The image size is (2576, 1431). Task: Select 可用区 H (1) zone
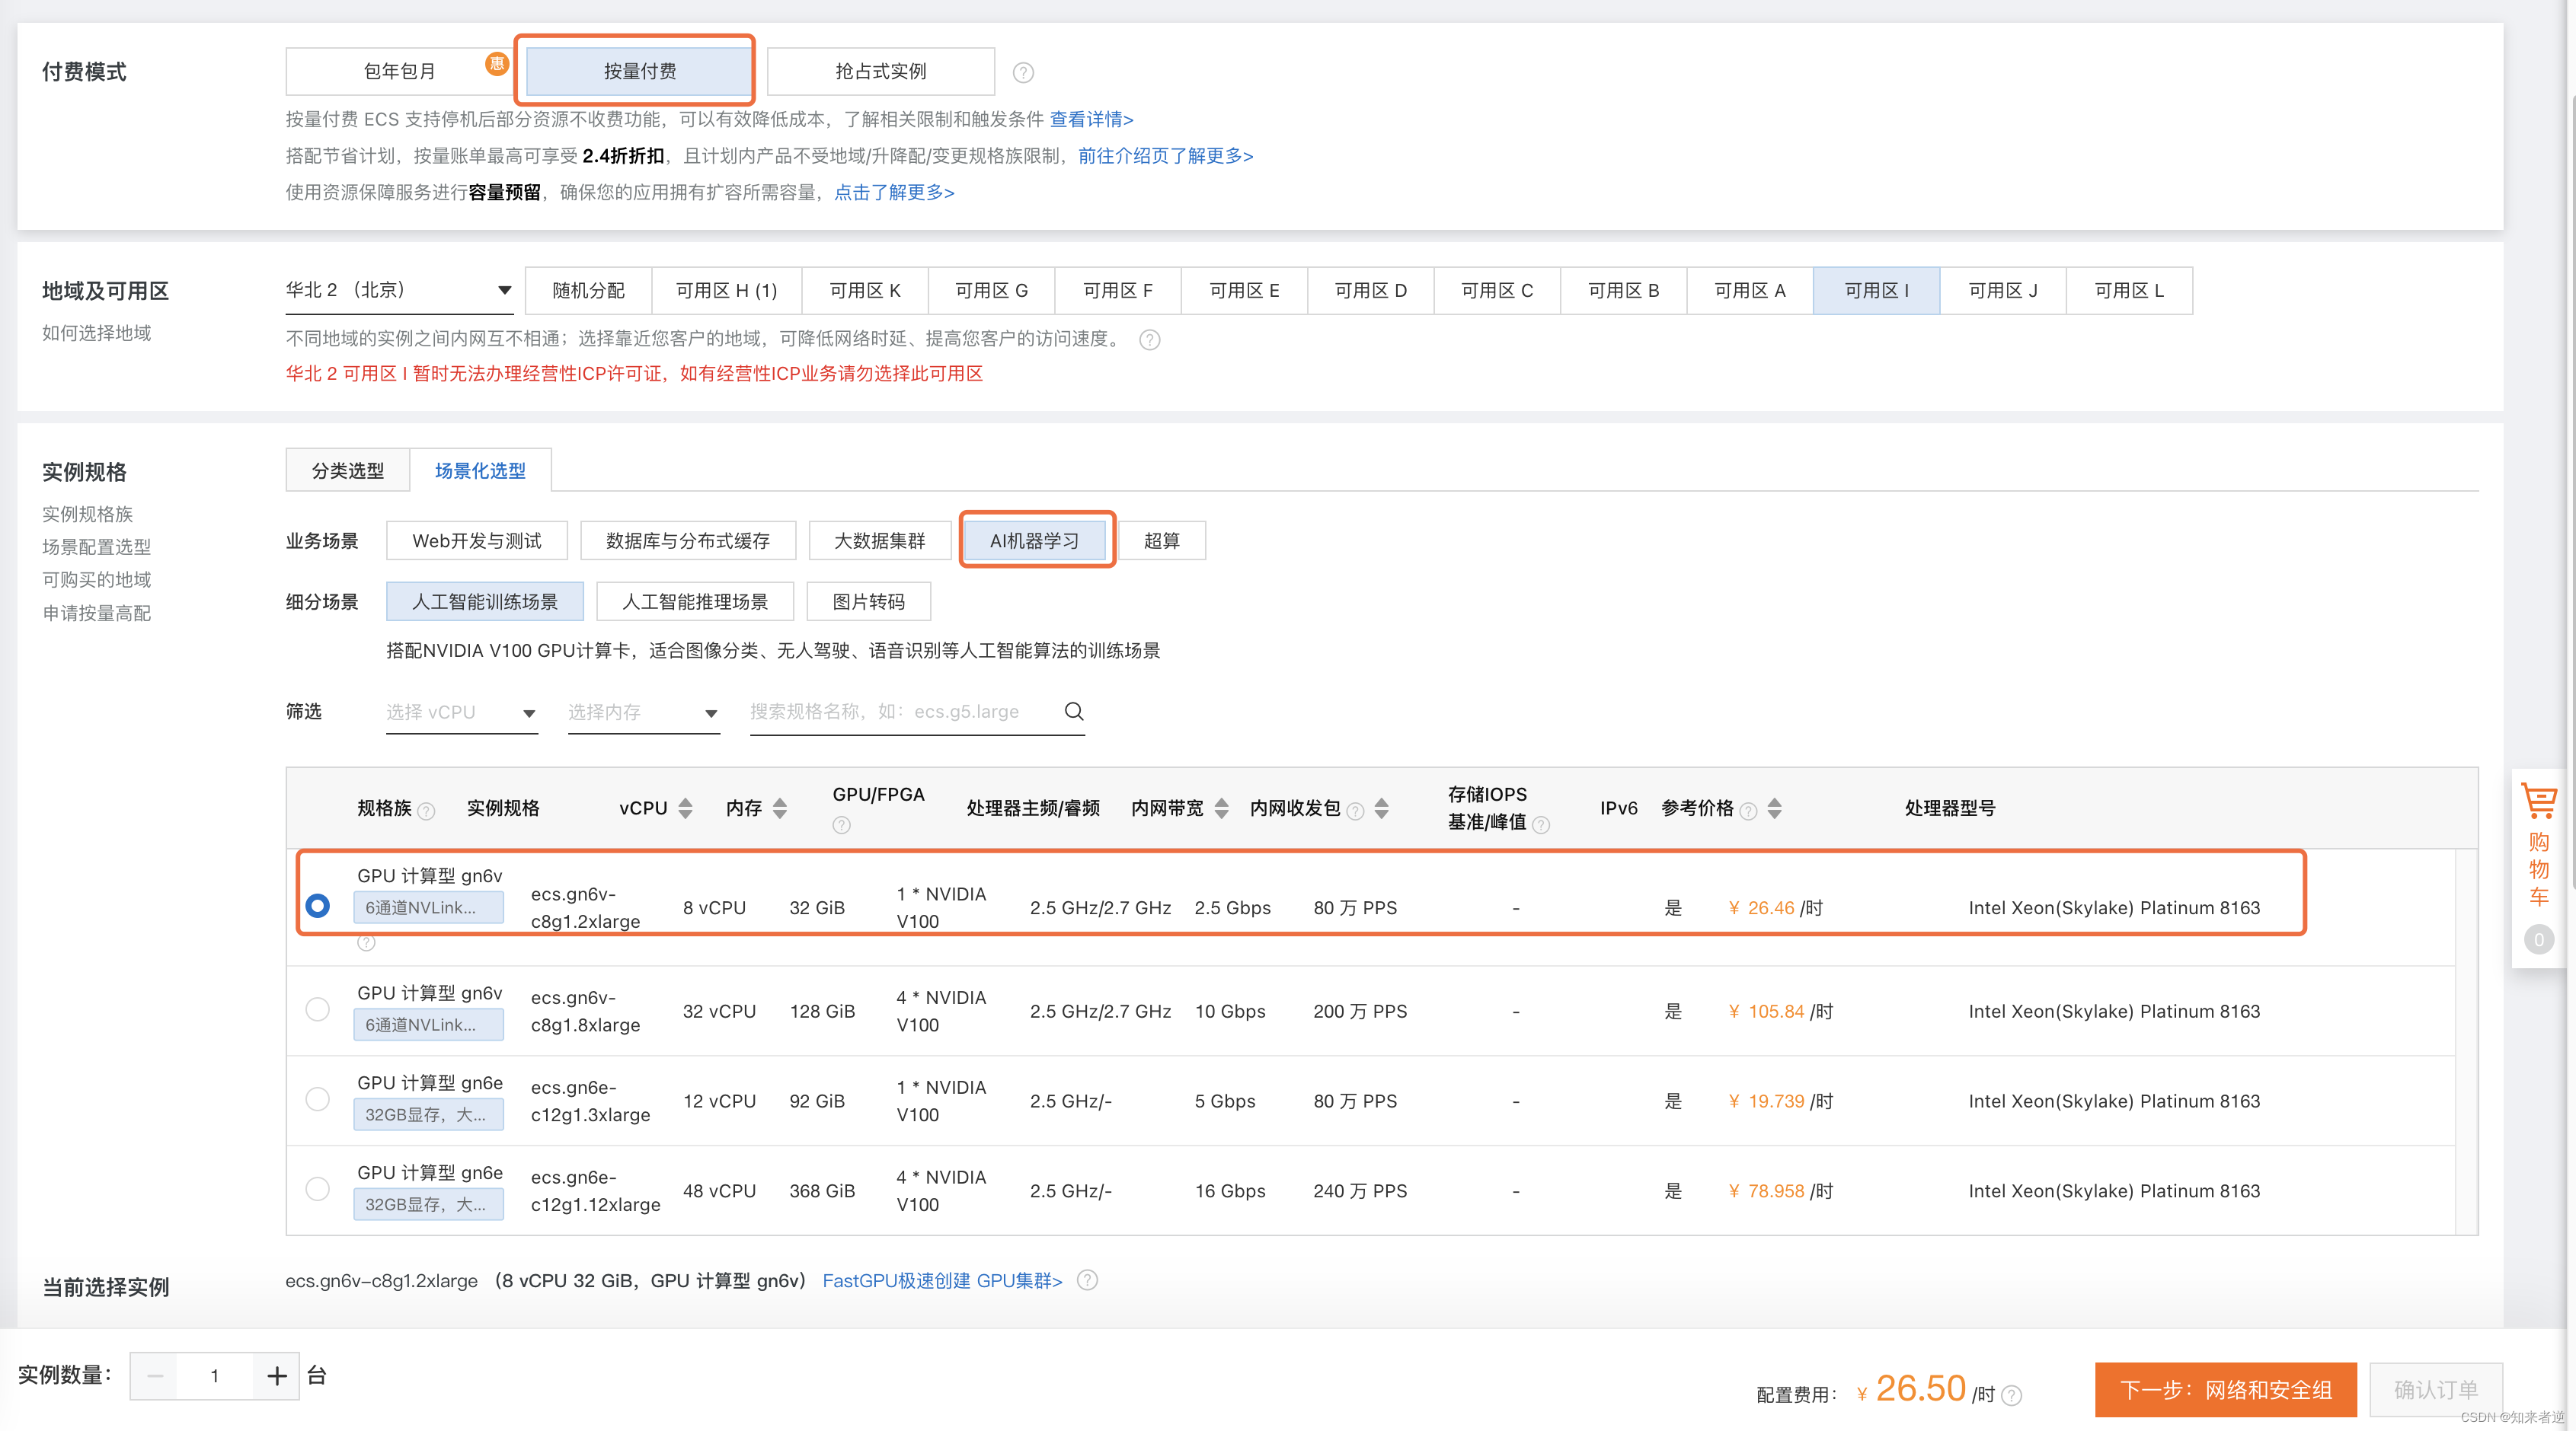tap(726, 291)
